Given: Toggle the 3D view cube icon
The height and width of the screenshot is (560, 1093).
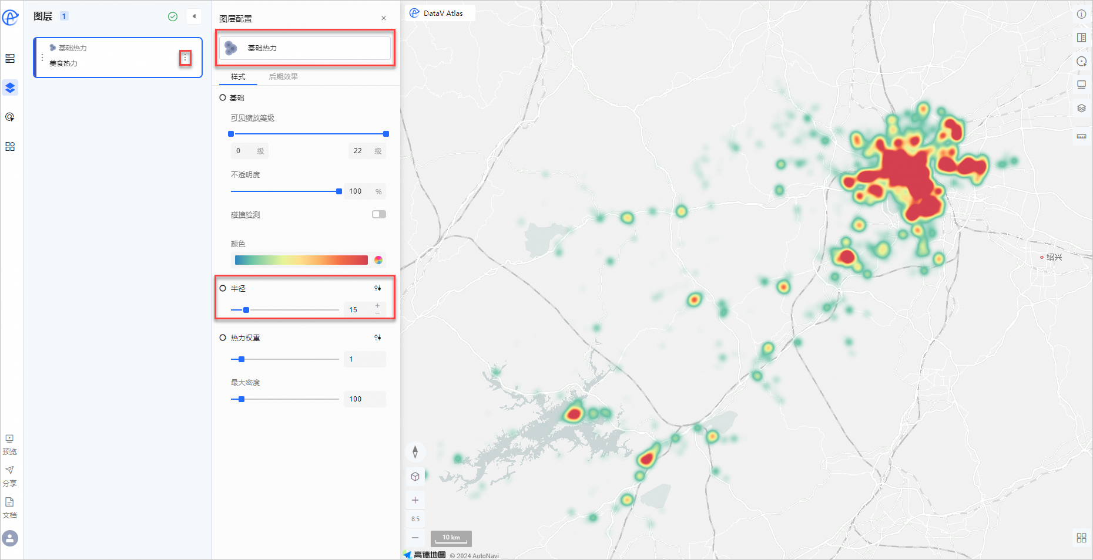Looking at the screenshot, I should pos(415,477).
